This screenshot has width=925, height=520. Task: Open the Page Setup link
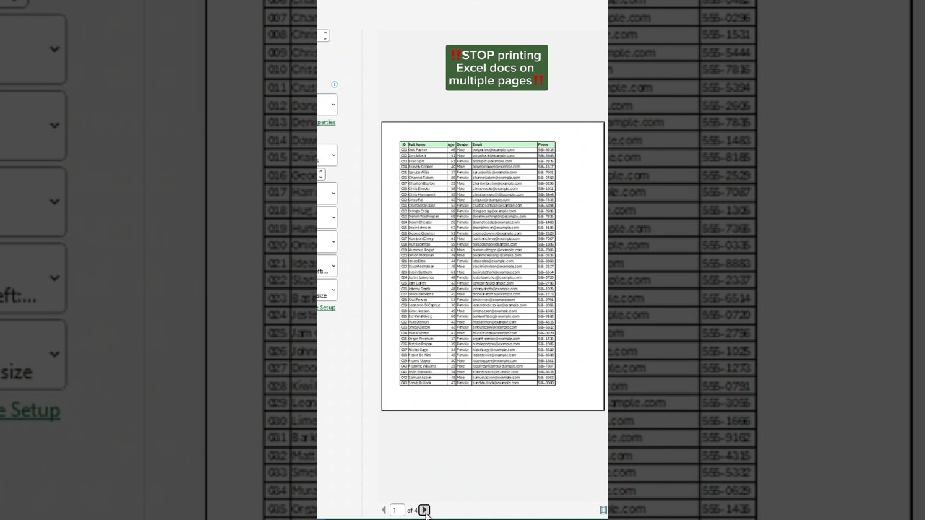point(327,308)
